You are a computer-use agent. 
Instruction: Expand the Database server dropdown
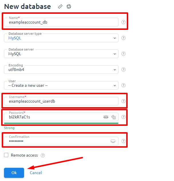click(x=61, y=54)
